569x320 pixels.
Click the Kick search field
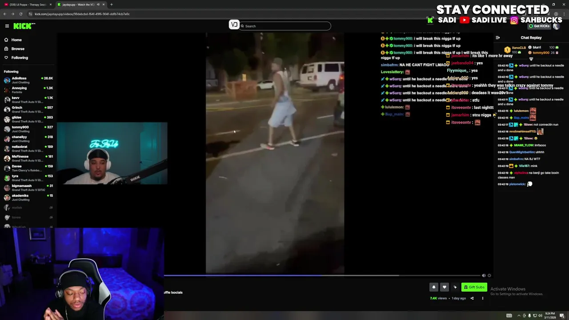(284, 26)
